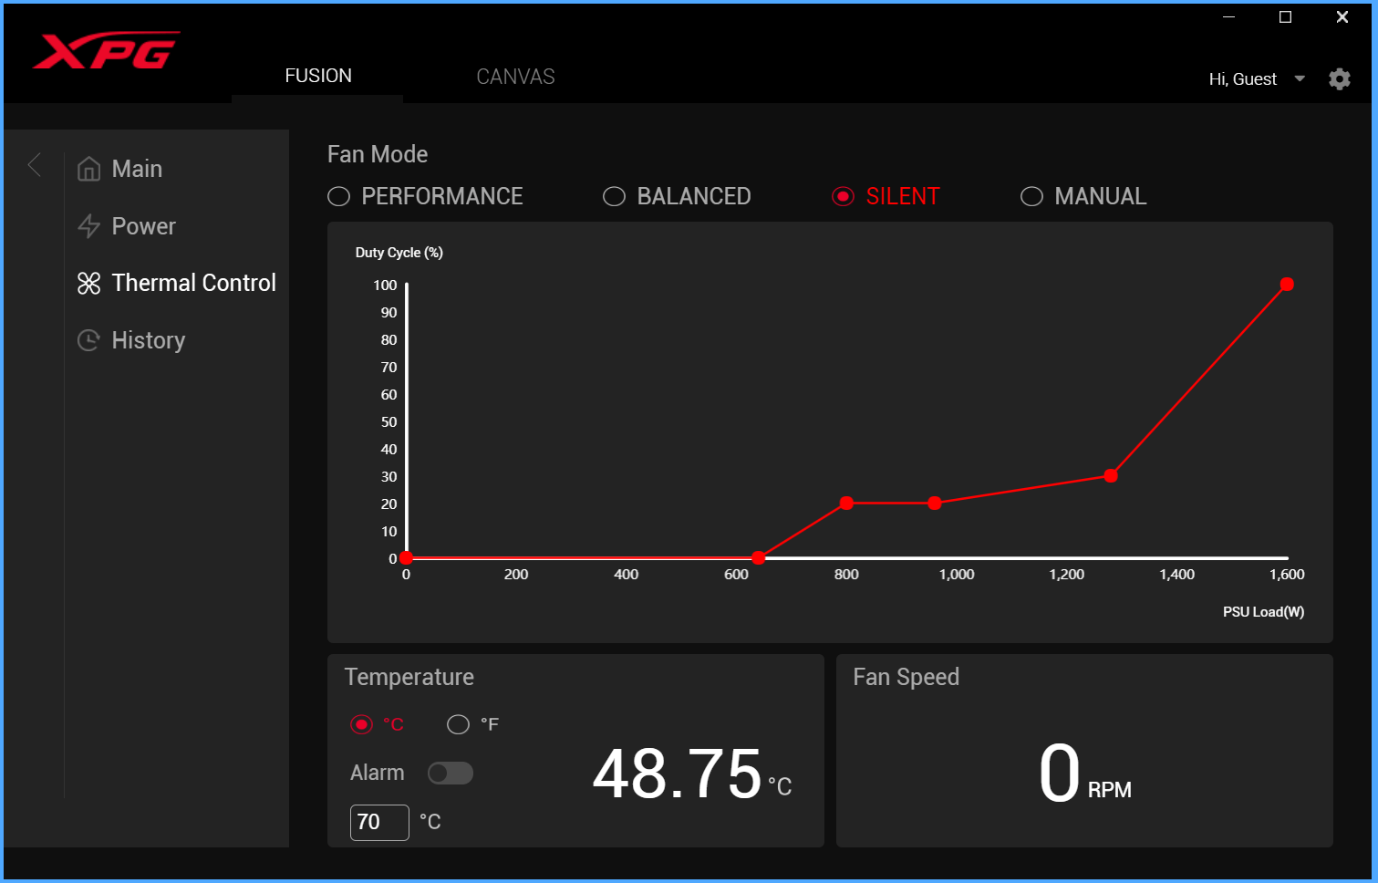This screenshot has height=883, width=1378.
Task: Select the BALANCED fan mode
Action: coord(614,196)
